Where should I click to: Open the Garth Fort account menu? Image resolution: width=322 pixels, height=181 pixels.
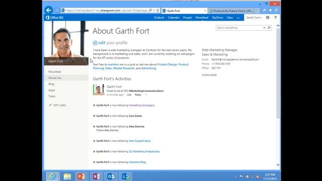click(254, 18)
